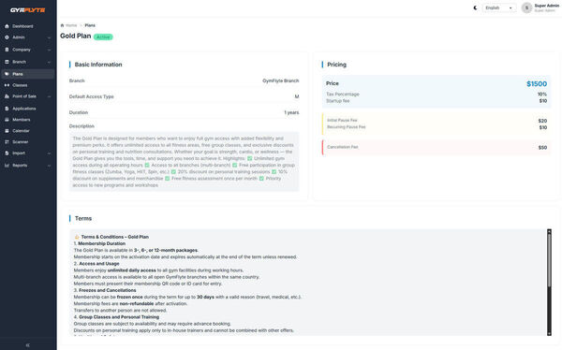Click the Pricing section heading
The image size is (562, 350).
[336, 65]
